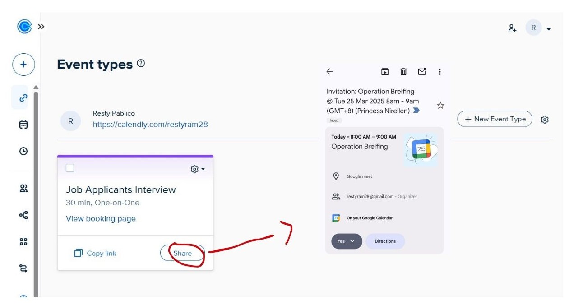569x305 pixels.
Task: Click the invite user icon in header
Action: coord(512,28)
